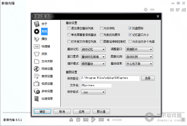Image resolution: width=187 pixels, height=126 pixels.
Task: Click the 文件名 XFpicture input field
Action: pos(96,85)
